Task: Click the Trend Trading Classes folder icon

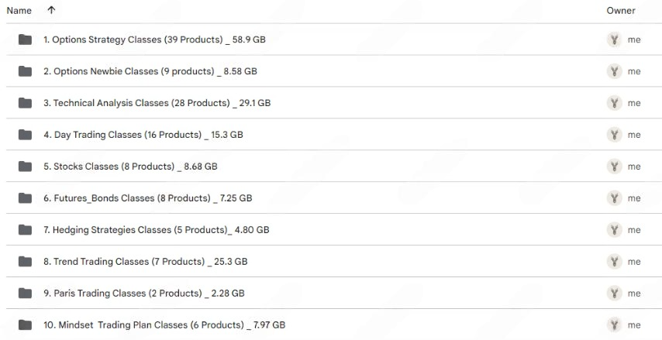Action: [25, 262]
